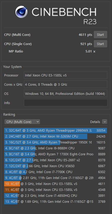Click the Cores x GHz field

tap(65, 84)
